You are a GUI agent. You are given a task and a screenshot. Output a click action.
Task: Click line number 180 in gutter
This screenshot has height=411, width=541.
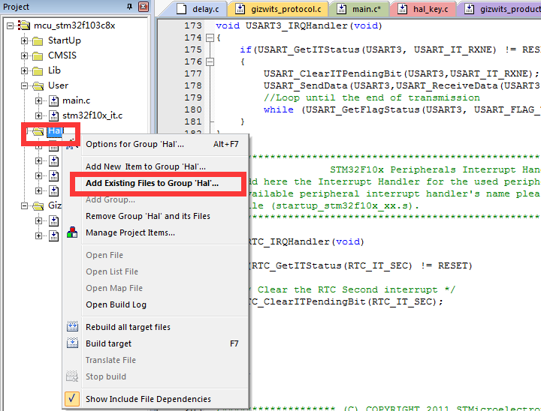tap(193, 110)
